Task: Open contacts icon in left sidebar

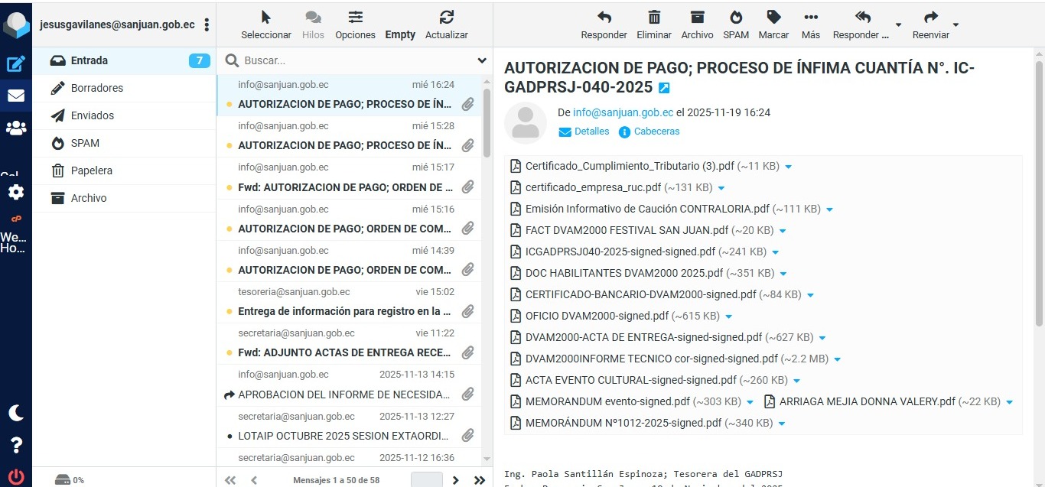Action: (x=15, y=128)
